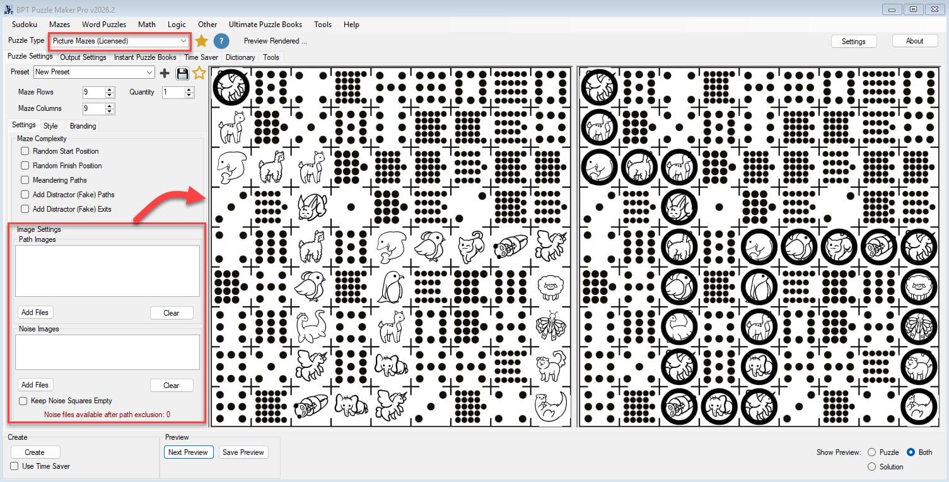Open the blue help question mark icon

221,41
